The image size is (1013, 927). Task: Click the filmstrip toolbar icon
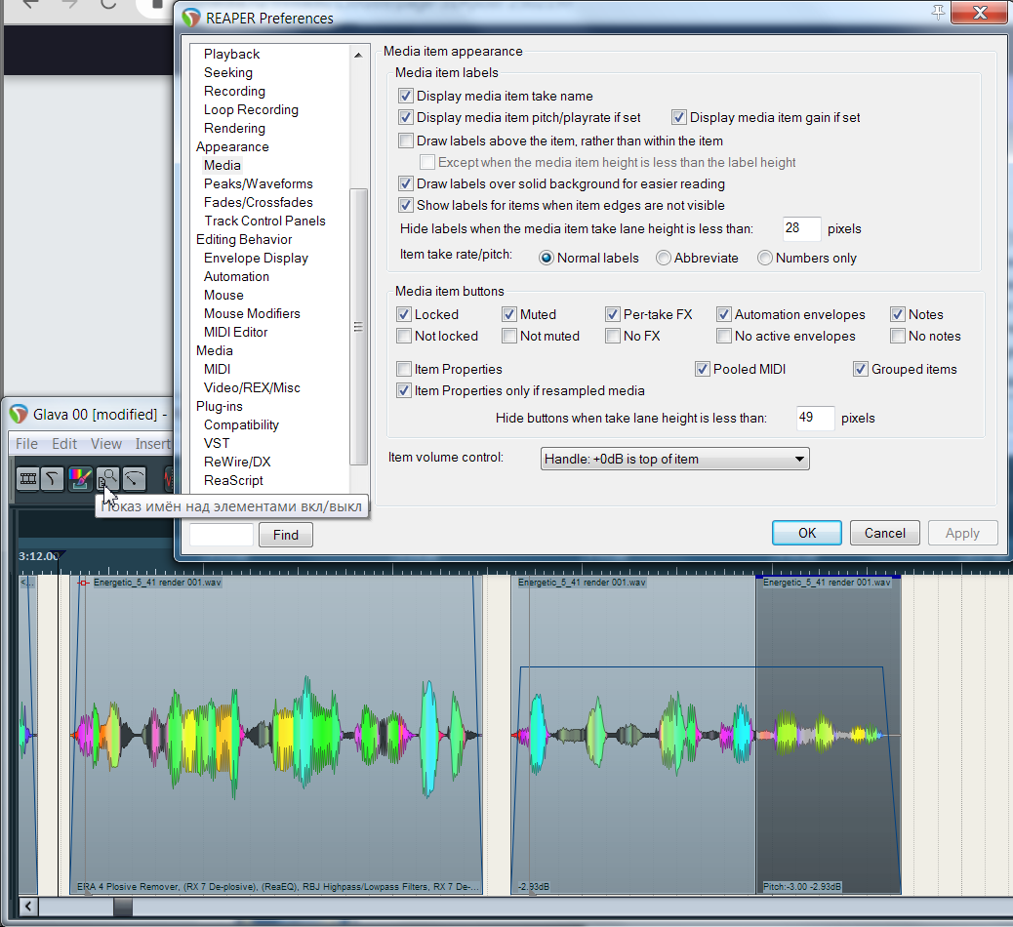pyautogui.click(x=27, y=479)
